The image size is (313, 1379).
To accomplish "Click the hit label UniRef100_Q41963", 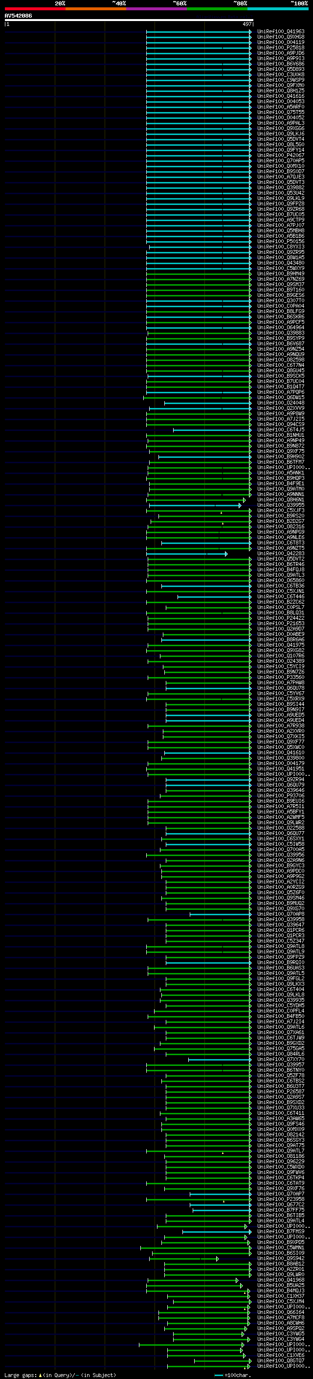I will coord(281,32).
